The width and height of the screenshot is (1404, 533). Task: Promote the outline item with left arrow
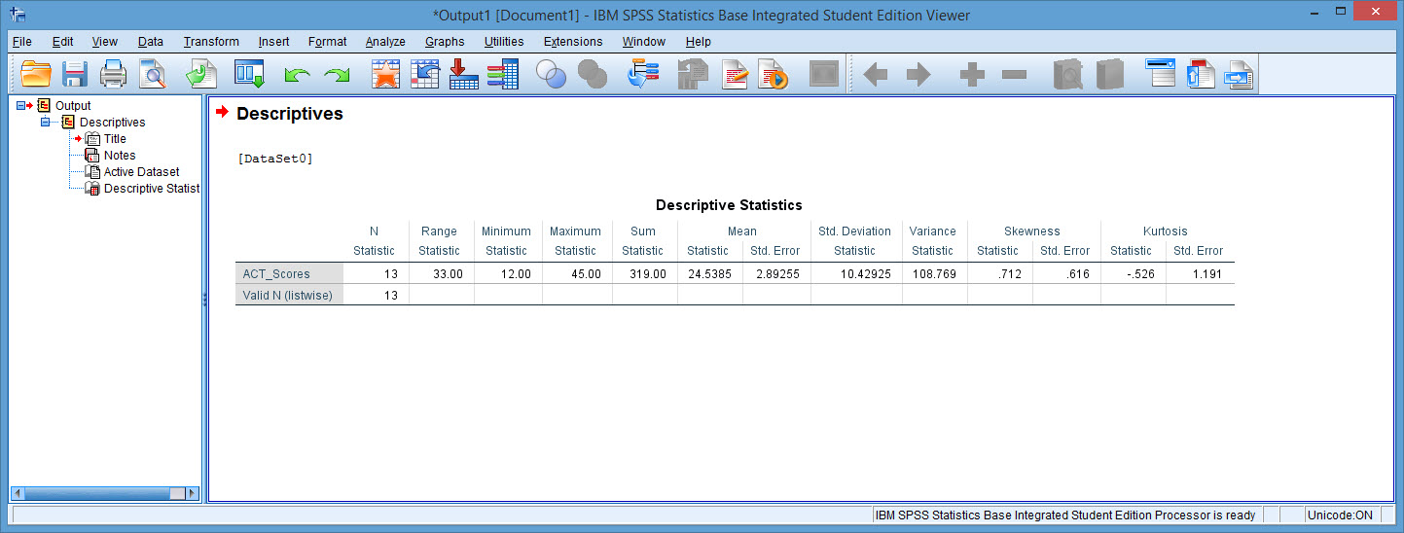tap(876, 75)
